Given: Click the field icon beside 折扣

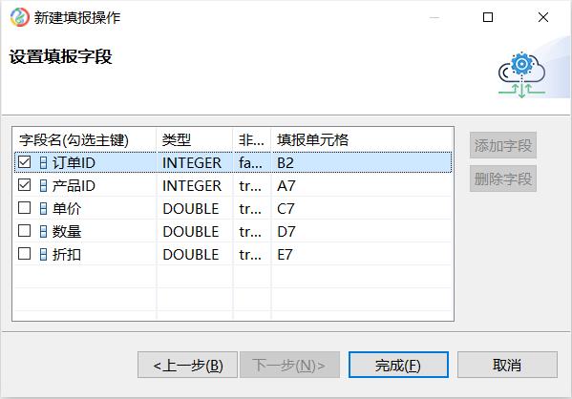Looking at the screenshot, I should coord(43,254).
